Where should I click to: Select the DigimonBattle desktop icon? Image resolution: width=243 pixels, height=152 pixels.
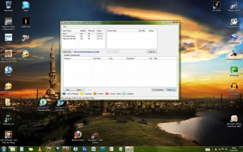tap(234, 23)
